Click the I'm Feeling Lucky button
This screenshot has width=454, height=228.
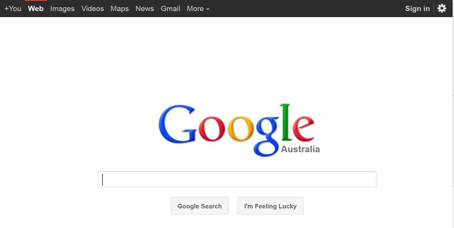(x=271, y=206)
